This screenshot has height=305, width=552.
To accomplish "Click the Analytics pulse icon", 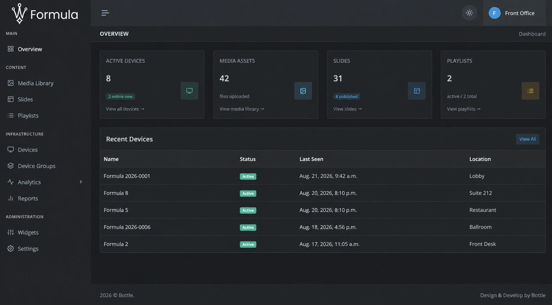I will [x=10, y=182].
